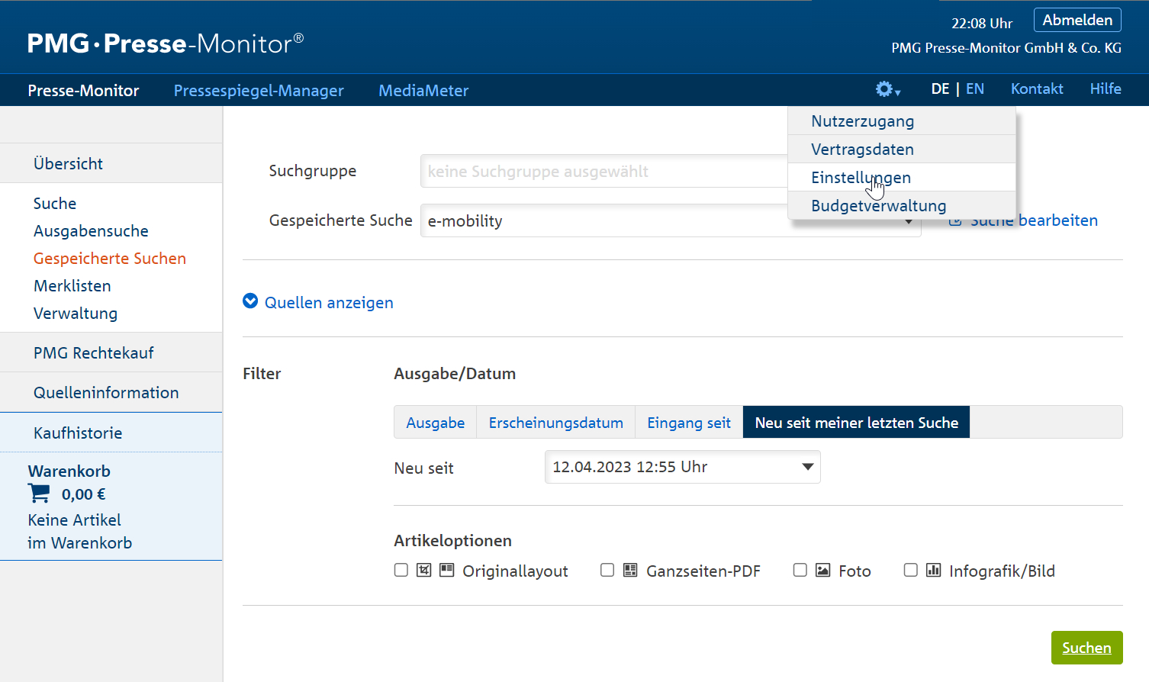Click the PMG Presse-Monitor GmbH & Co. KG text

coord(1006,48)
